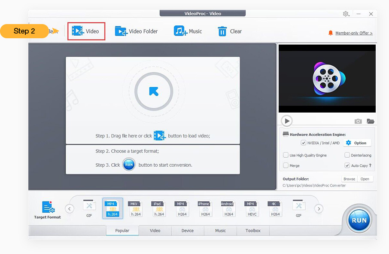Tick the Merge checkbox
389x254 pixels.
tap(286, 165)
